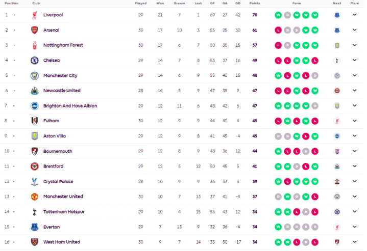This screenshot has width=367, height=251.
Task: Open the Arsenal club link
Action: [x=51, y=30]
